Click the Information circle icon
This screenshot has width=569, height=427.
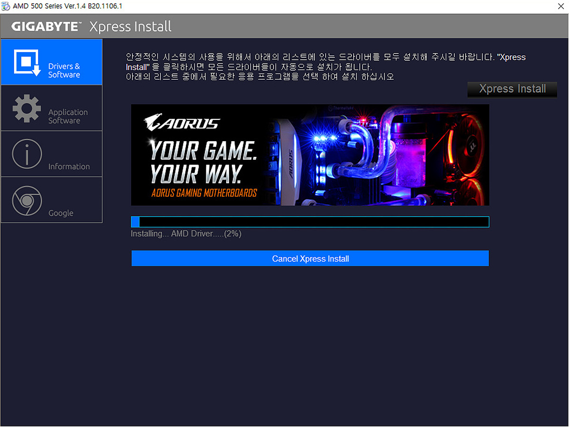(27, 154)
